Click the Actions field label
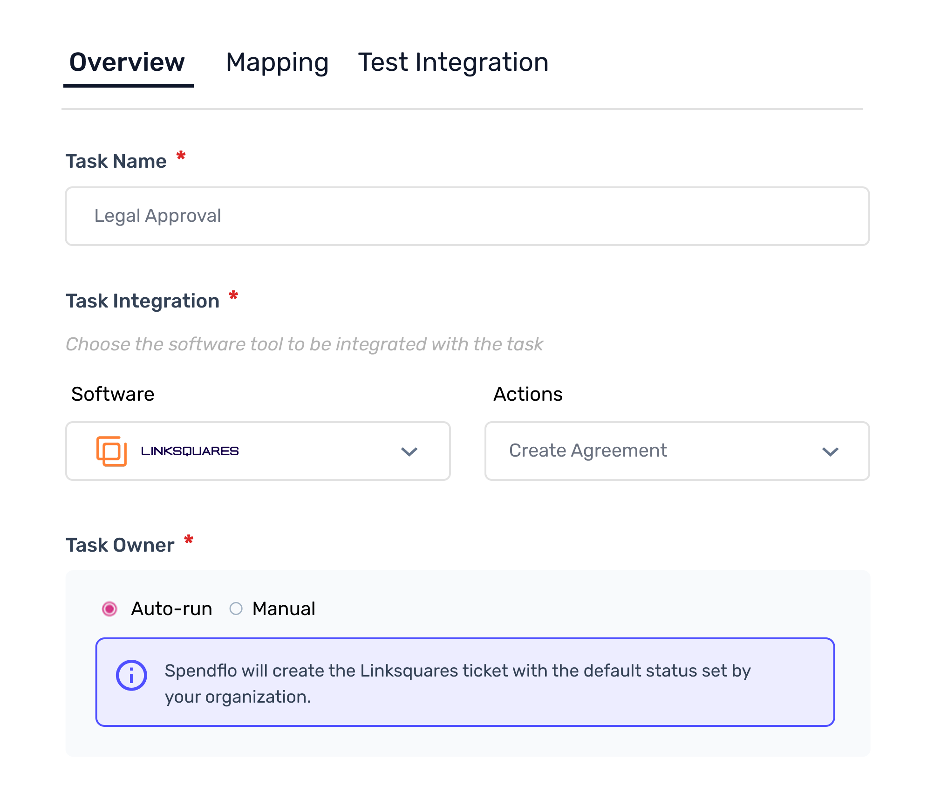This screenshot has width=941, height=807. (528, 394)
